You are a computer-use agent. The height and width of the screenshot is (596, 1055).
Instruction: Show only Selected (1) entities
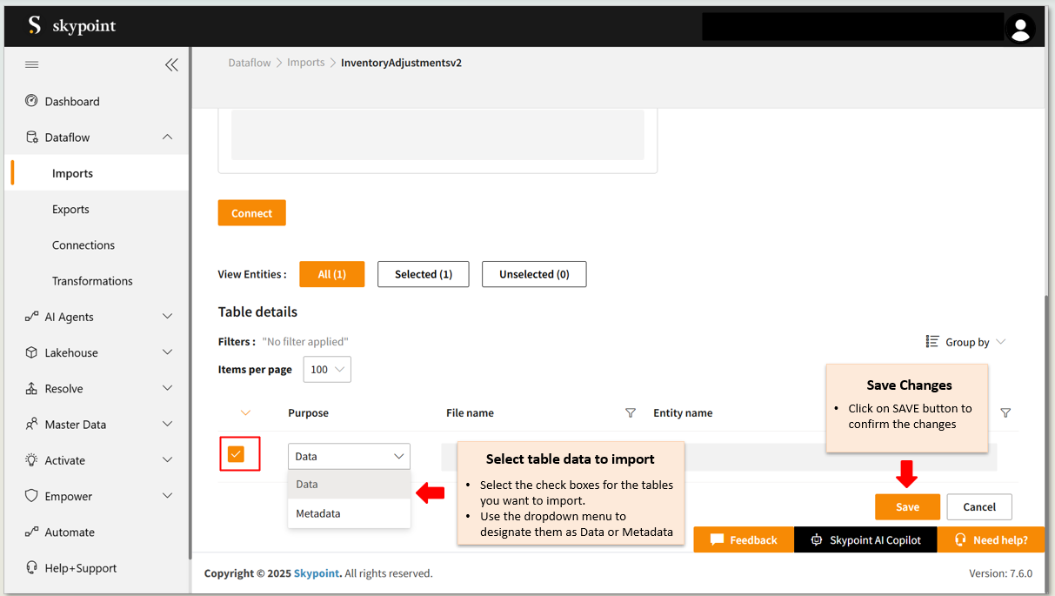click(423, 274)
